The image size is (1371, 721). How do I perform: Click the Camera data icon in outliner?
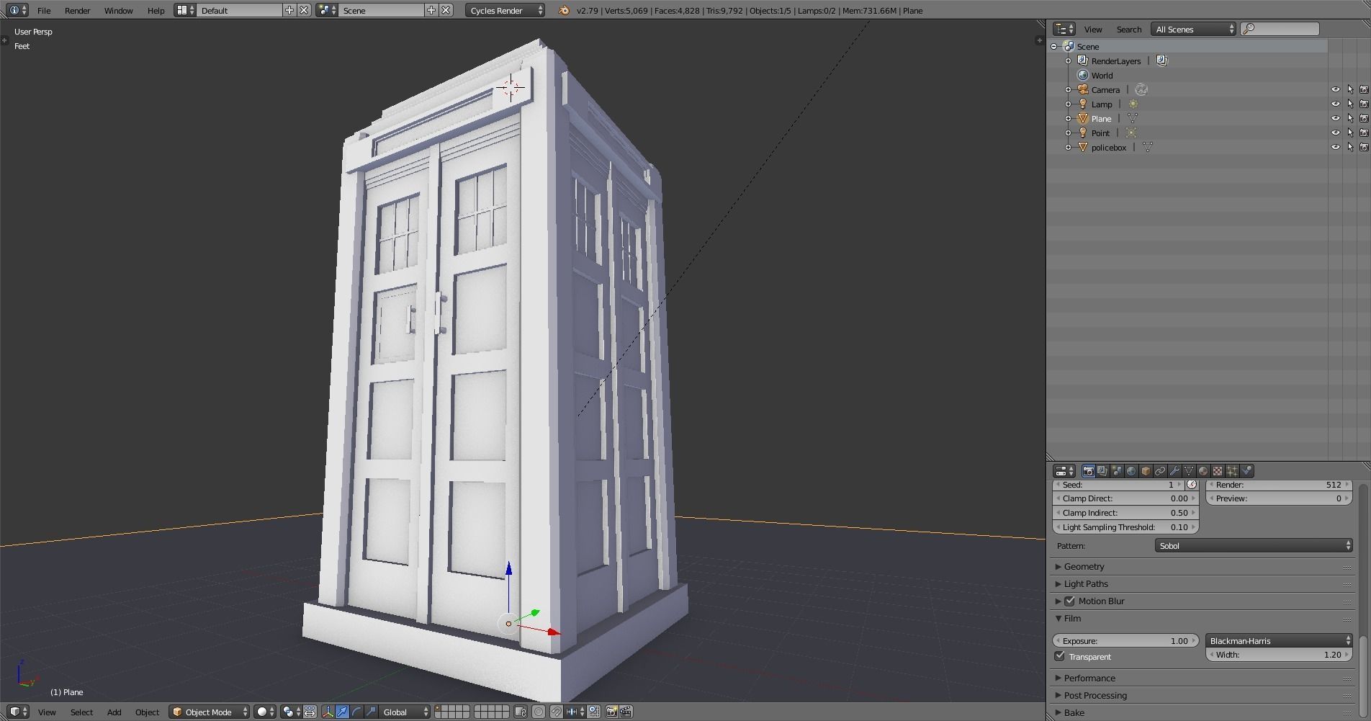(x=1141, y=89)
